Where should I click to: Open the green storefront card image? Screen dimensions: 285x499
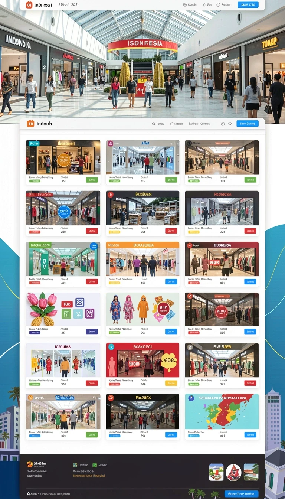[x=63, y=259]
